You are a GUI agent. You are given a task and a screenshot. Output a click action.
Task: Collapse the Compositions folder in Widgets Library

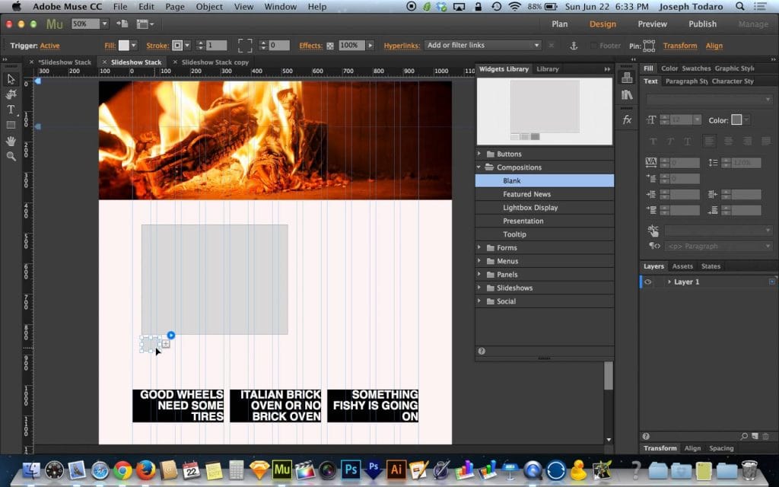coord(479,167)
